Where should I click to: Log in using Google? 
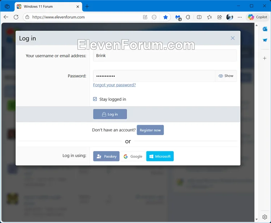click(x=133, y=156)
